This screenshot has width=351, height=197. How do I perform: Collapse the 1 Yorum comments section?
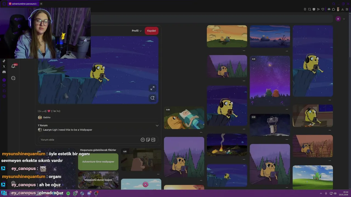click(x=157, y=126)
